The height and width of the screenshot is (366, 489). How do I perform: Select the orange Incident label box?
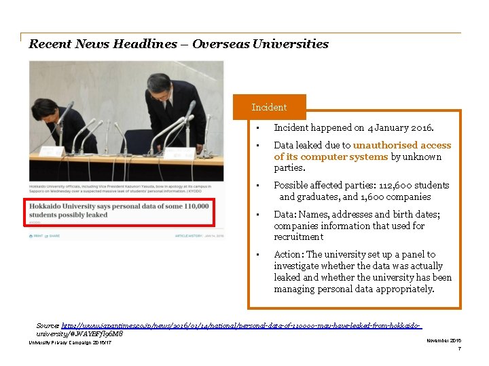point(270,107)
